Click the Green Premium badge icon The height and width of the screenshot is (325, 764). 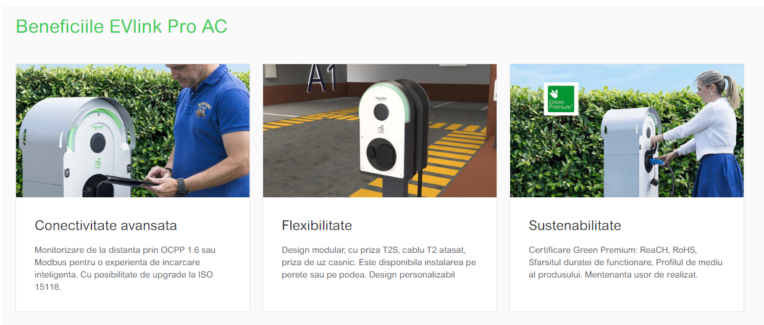click(x=561, y=99)
